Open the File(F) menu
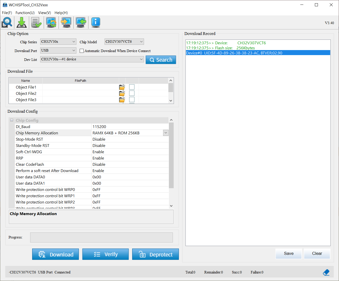Screen dimensions: 339x281 [7, 13]
